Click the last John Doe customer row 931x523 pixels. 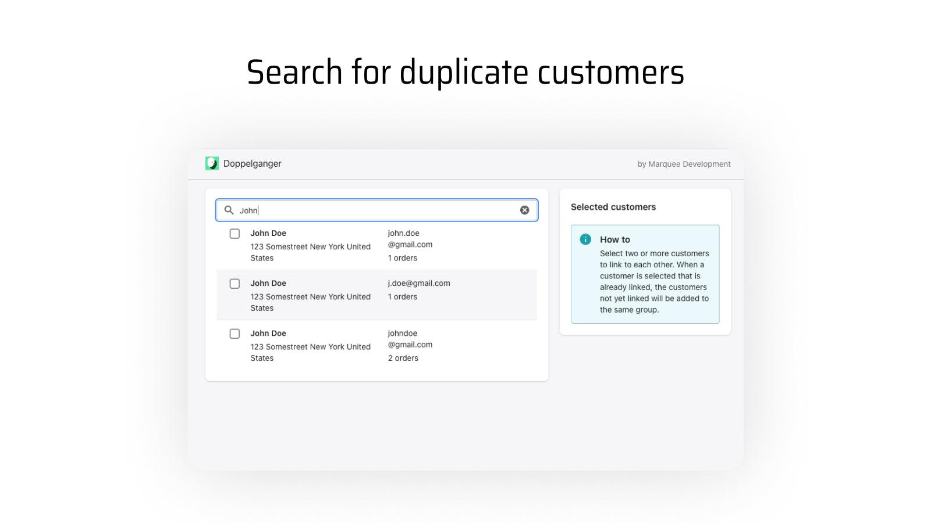click(x=376, y=345)
